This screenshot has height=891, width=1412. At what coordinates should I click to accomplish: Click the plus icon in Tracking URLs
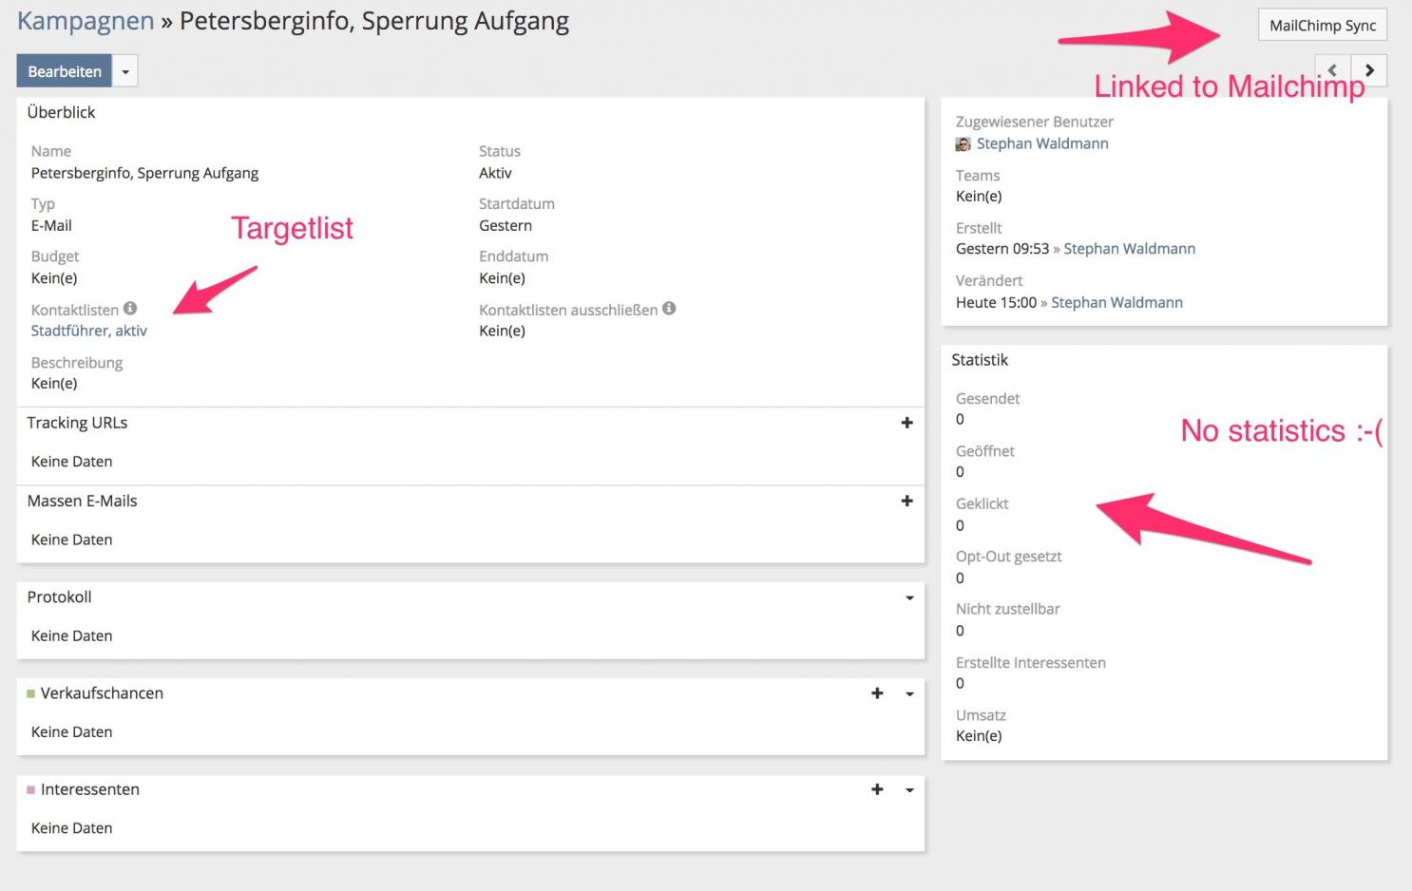tap(906, 423)
